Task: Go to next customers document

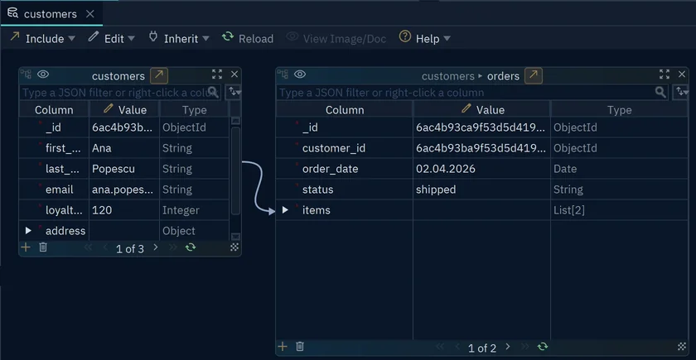Action: (156, 247)
